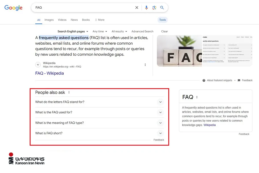Open Google Lens image search

coord(154,7)
